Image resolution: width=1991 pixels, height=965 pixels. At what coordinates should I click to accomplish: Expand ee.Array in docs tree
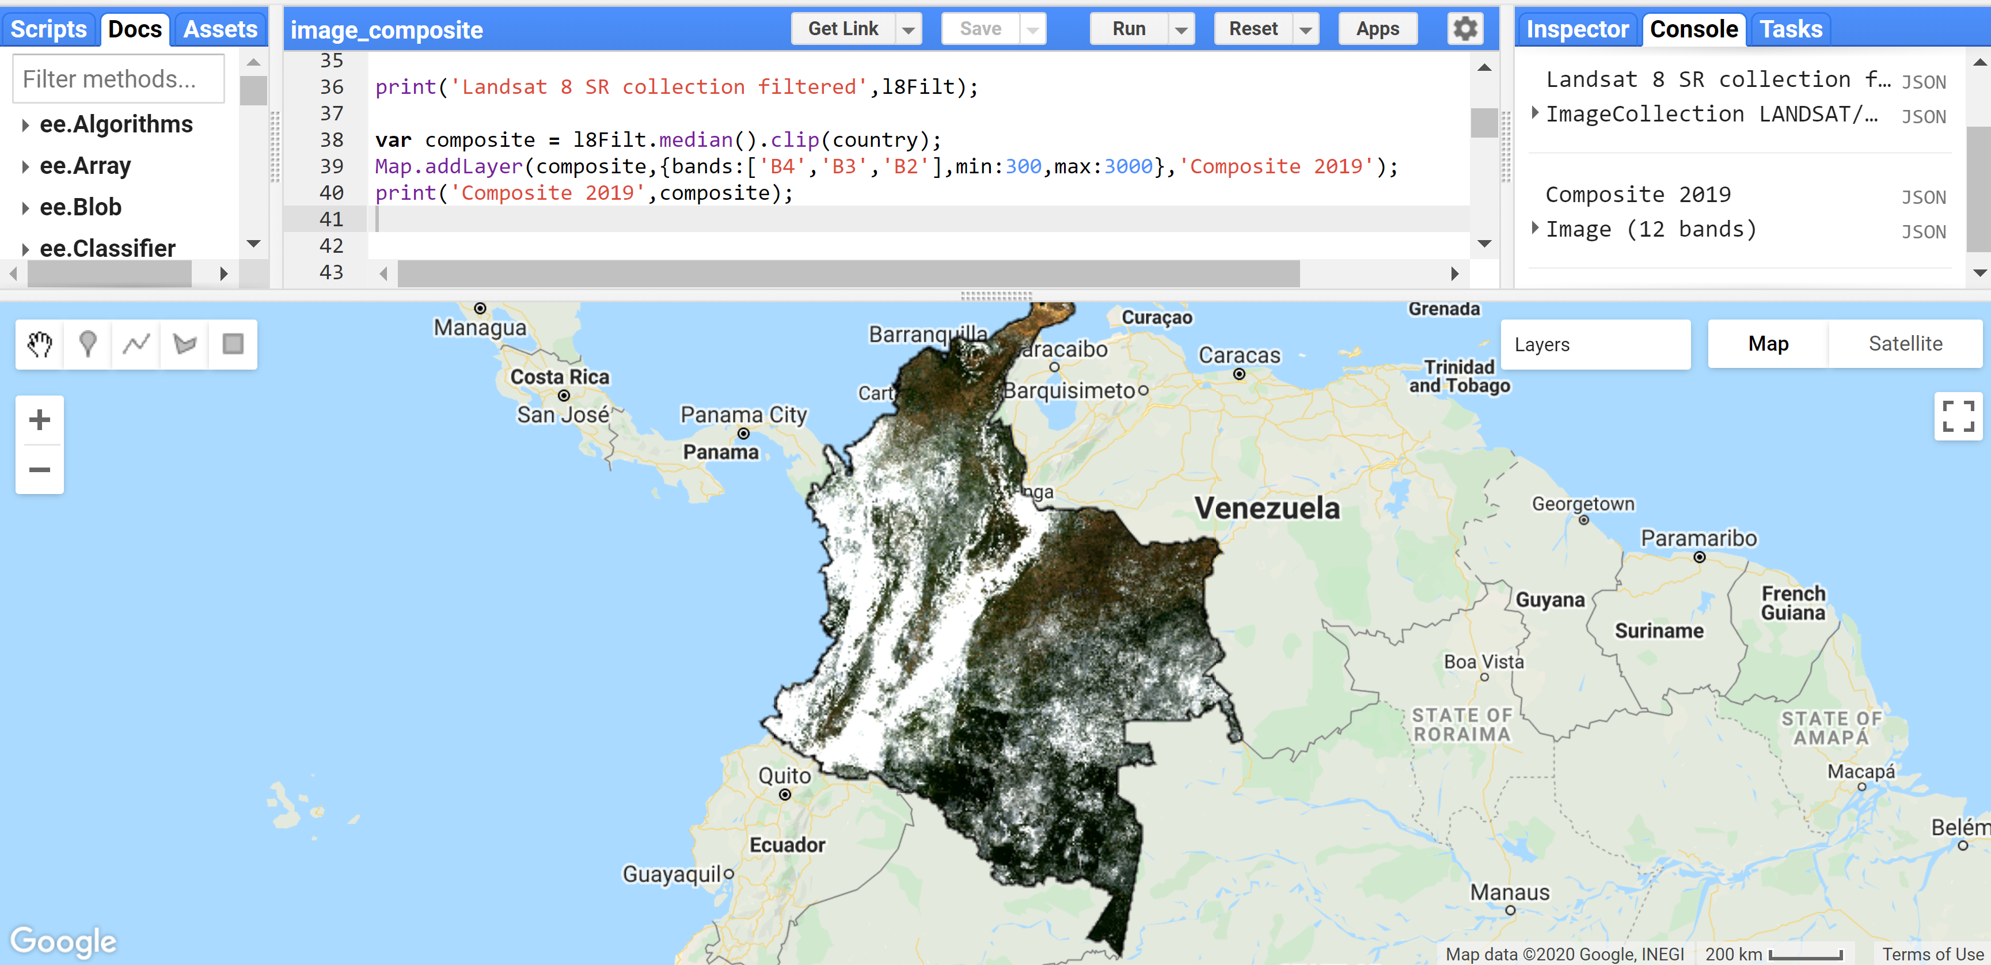[x=25, y=166]
